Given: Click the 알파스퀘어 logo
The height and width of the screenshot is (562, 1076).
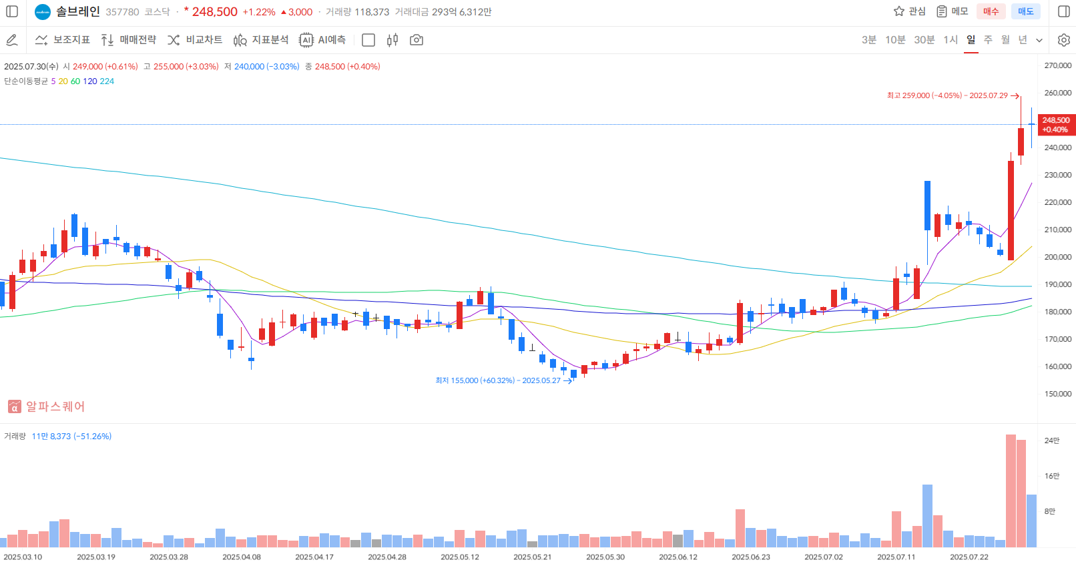Looking at the screenshot, I should click(x=46, y=406).
